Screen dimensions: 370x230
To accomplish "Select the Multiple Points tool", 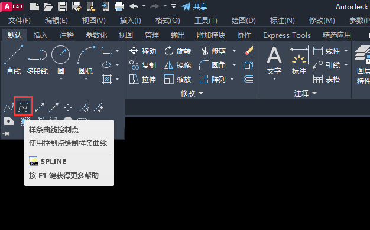I will [x=68, y=107].
